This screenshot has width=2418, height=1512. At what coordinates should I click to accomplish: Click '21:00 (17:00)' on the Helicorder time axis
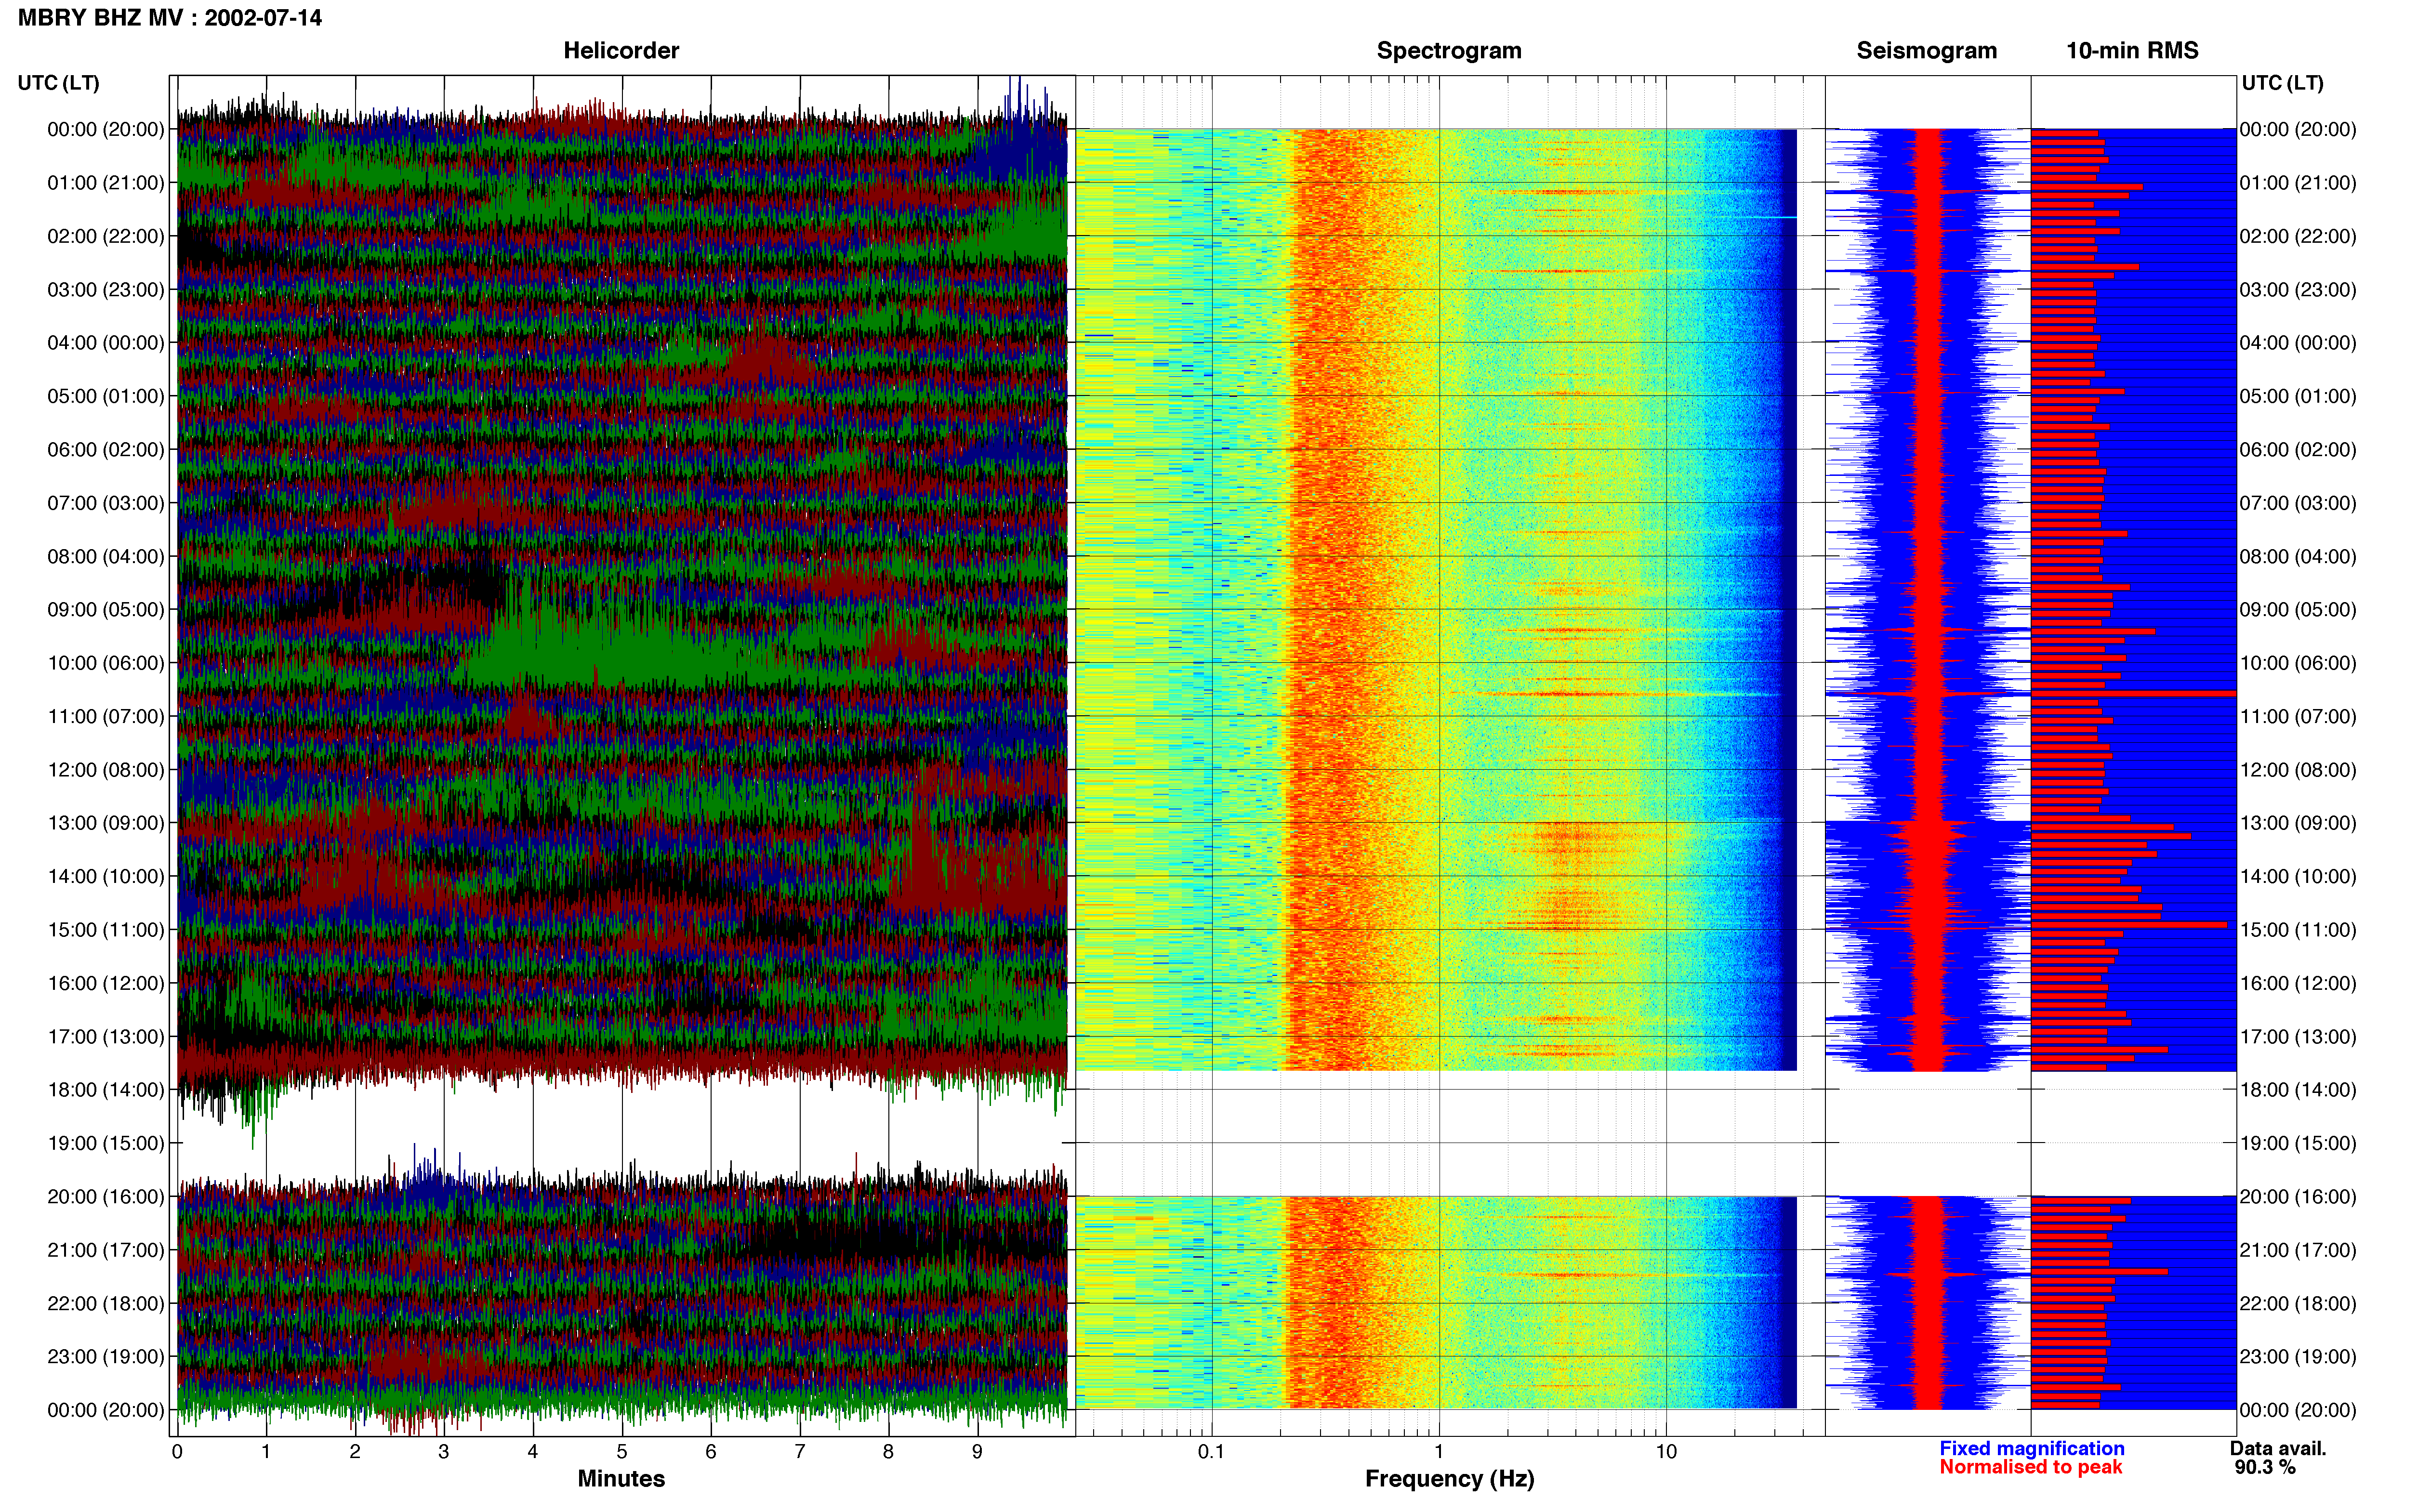click(x=106, y=1250)
